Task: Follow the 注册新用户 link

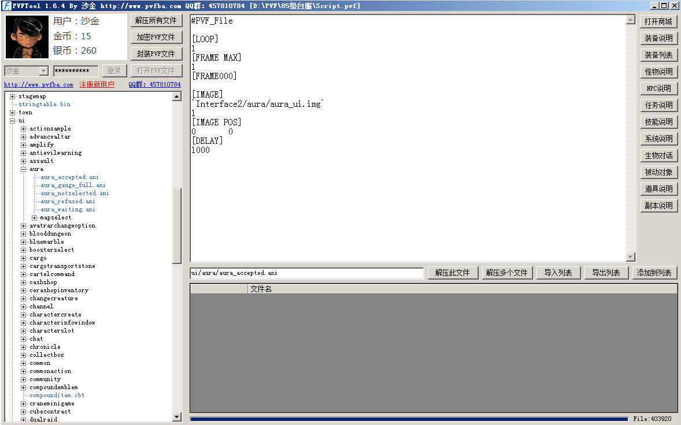Action: coord(97,84)
